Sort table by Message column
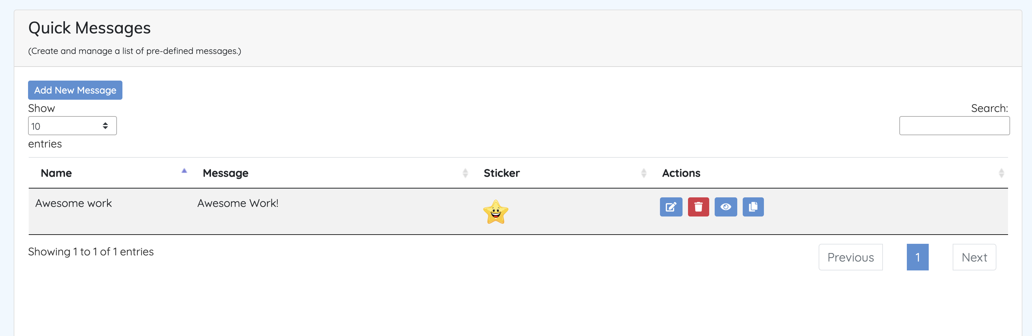 coord(465,173)
